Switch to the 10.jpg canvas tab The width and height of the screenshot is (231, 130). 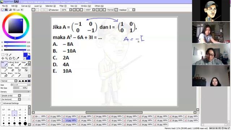[191, 116]
